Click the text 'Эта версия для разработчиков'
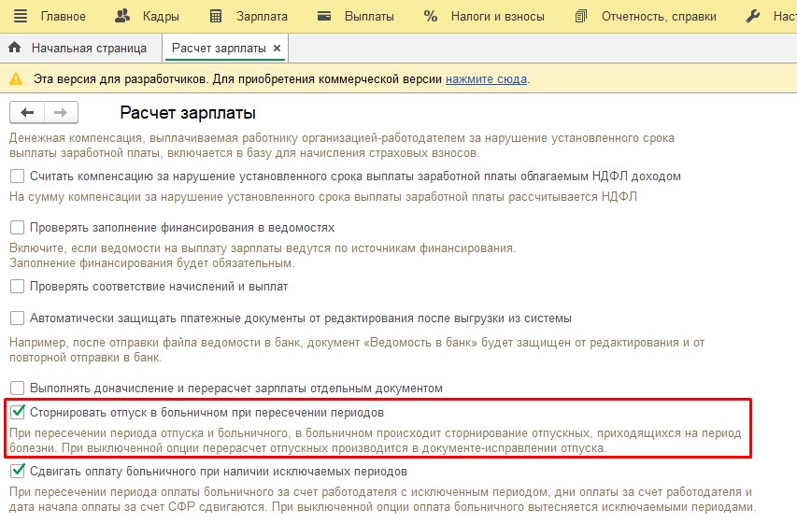 (x=119, y=79)
